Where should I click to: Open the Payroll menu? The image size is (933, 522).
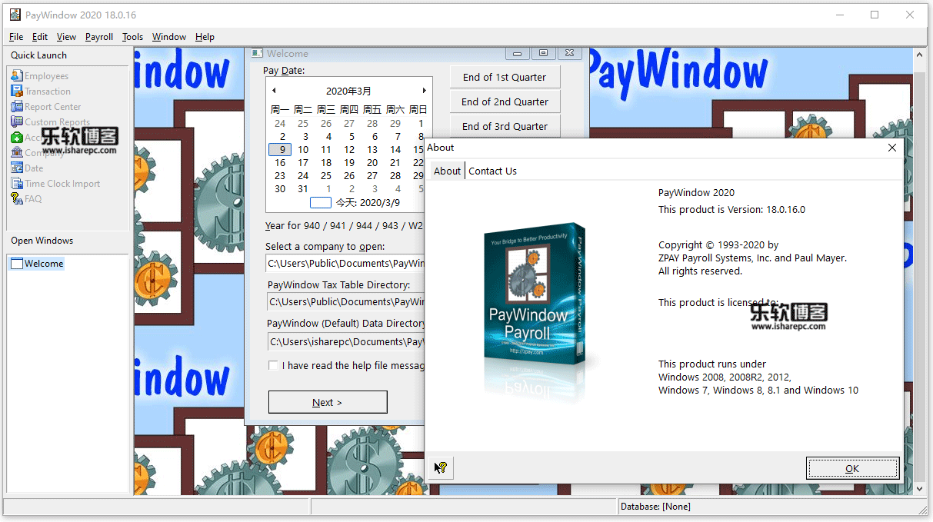(99, 37)
